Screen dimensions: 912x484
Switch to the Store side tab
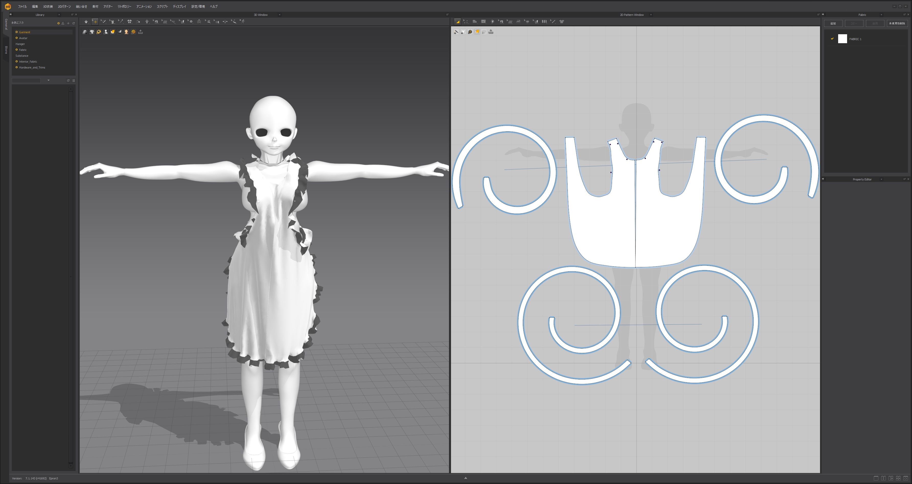pos(6,50)
